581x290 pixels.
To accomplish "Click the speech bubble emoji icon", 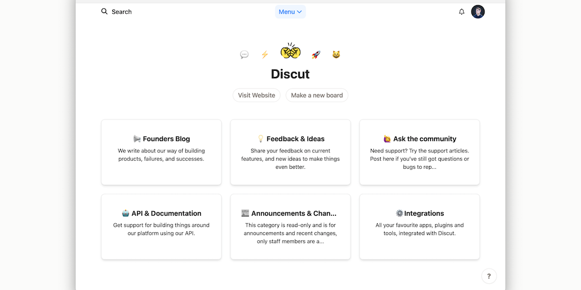I will click(244, 55).
